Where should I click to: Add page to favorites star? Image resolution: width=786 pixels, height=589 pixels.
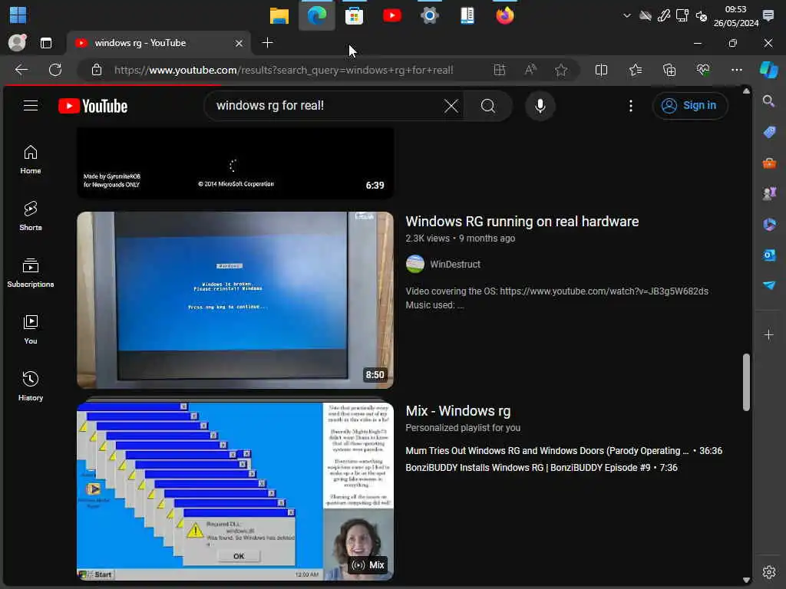pyautogui.click(x=561, y=70)
